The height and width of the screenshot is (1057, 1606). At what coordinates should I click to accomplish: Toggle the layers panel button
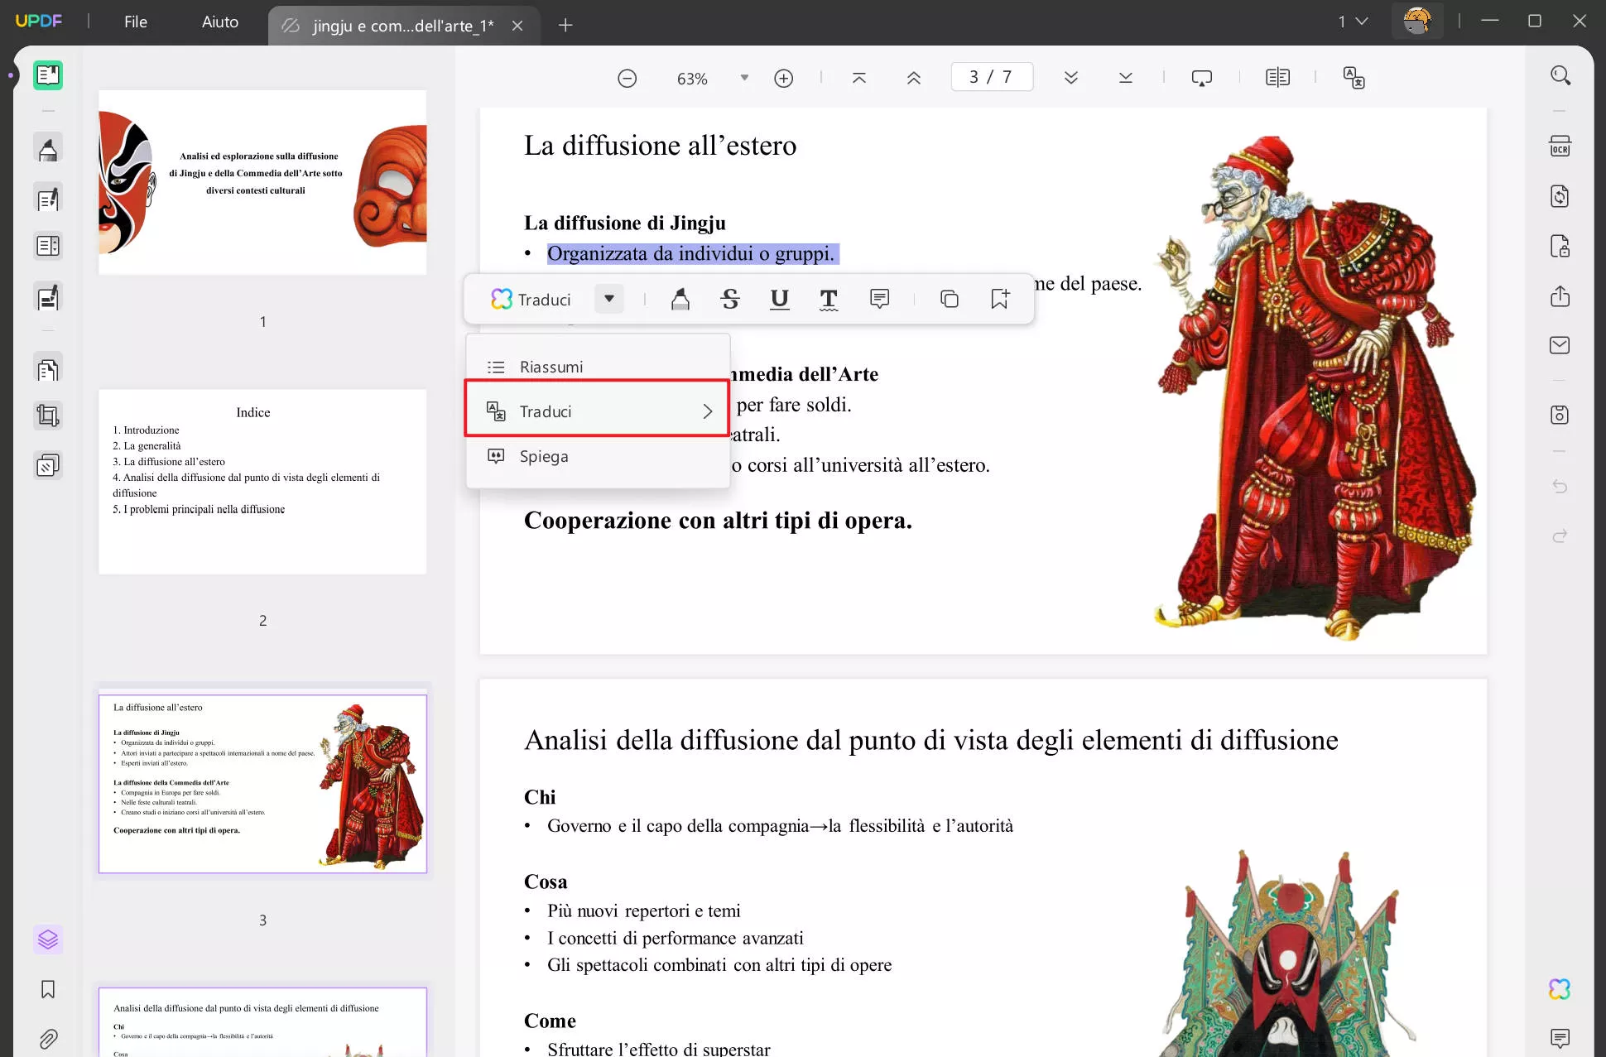48,939
